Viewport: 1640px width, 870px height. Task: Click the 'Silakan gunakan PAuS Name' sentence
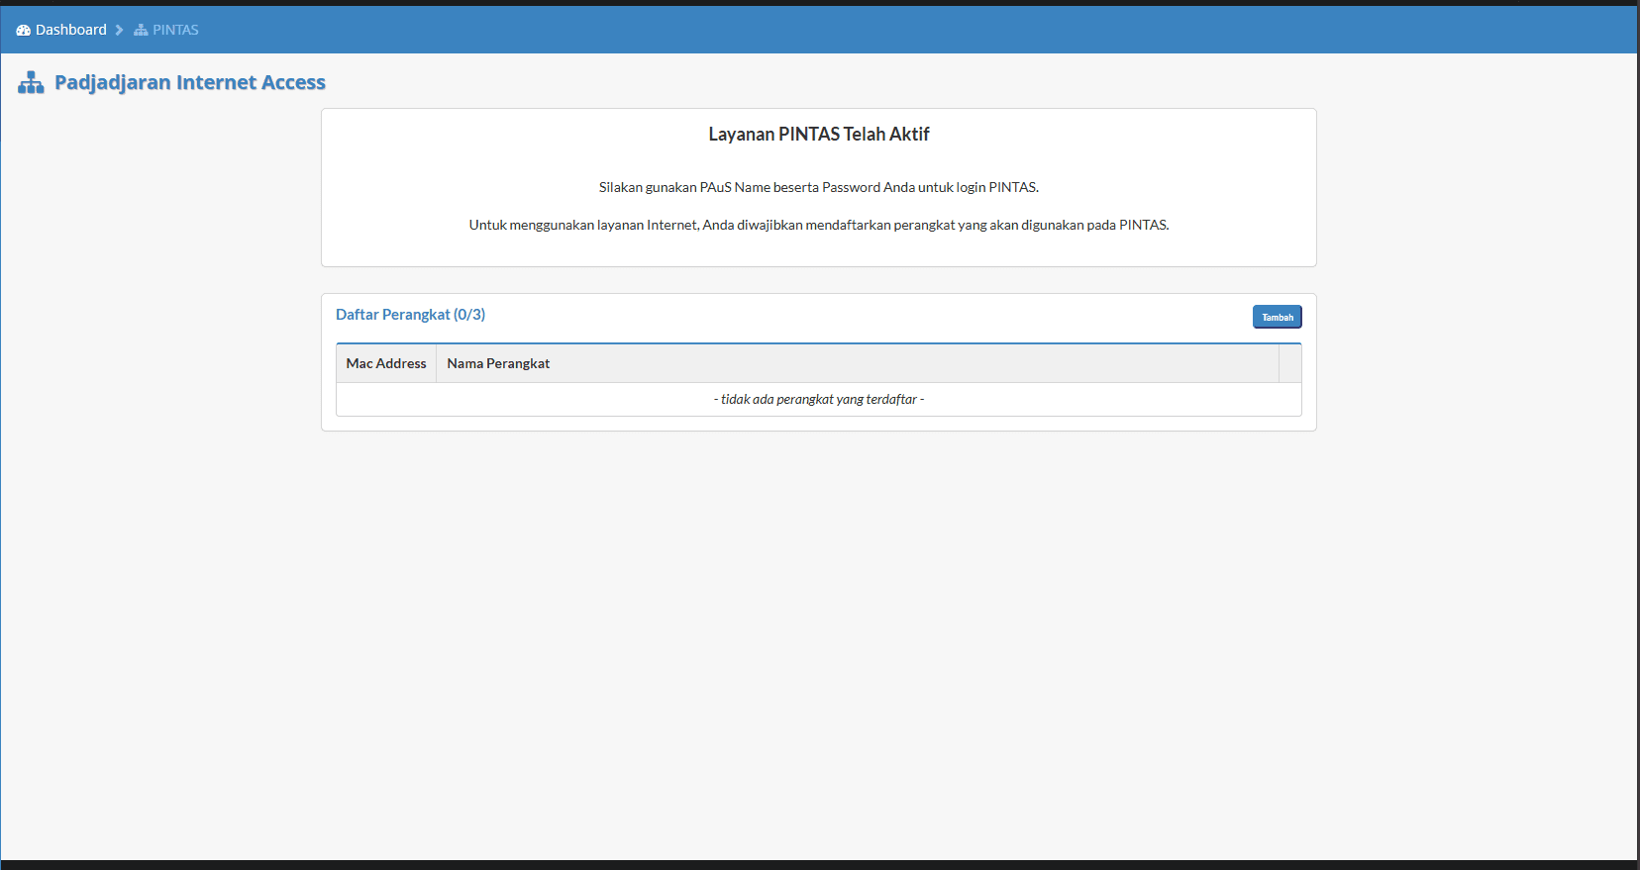tap(819, 187)
